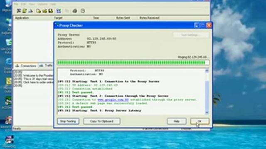Click the green notepad toolbar icon
Image resolution: width=266 pixels, height=149 pixels.
click(25, 11)
